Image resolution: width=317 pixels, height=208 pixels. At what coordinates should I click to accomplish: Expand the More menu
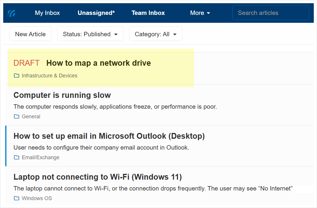(200, 13)
